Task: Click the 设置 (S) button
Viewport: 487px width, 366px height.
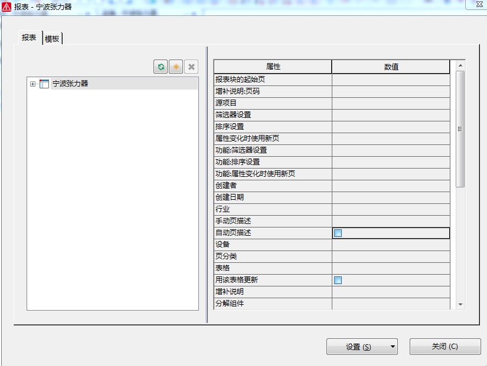Action: tap(358, 347)
